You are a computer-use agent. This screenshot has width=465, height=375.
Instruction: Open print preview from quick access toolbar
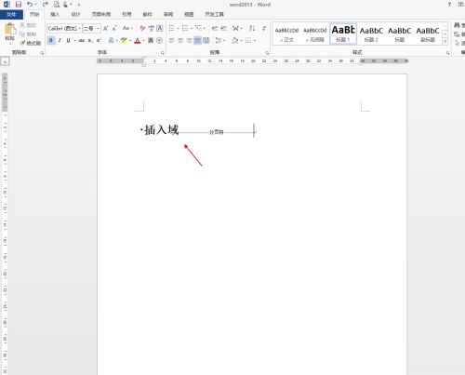(x=57, y=5)
